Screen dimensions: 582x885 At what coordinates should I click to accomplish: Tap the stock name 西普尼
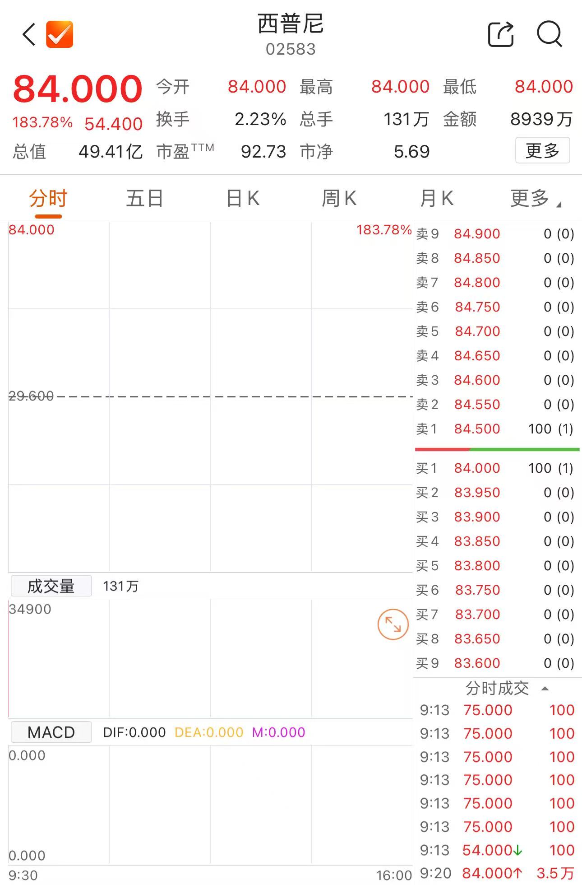(291, 23)
